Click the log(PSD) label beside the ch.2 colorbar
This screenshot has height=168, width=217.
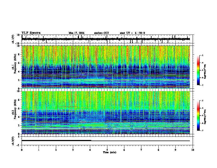tap(205, 117)
